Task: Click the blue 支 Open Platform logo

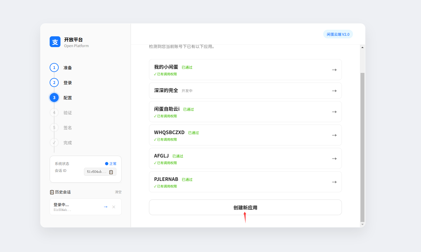Action: point(55,42)
